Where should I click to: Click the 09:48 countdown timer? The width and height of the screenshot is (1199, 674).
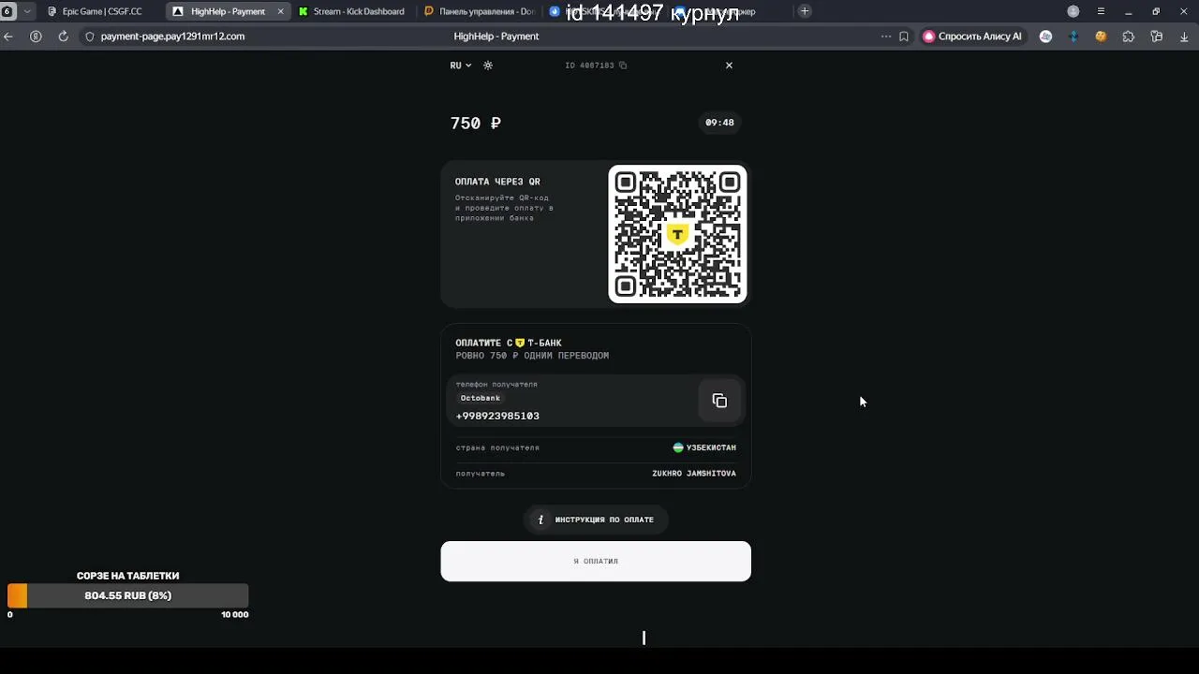tap(719, 123)
